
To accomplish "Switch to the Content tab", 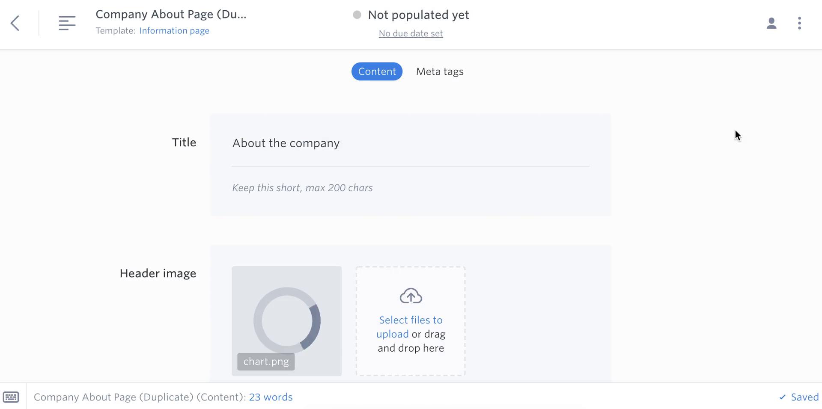I will coord(377,71).
